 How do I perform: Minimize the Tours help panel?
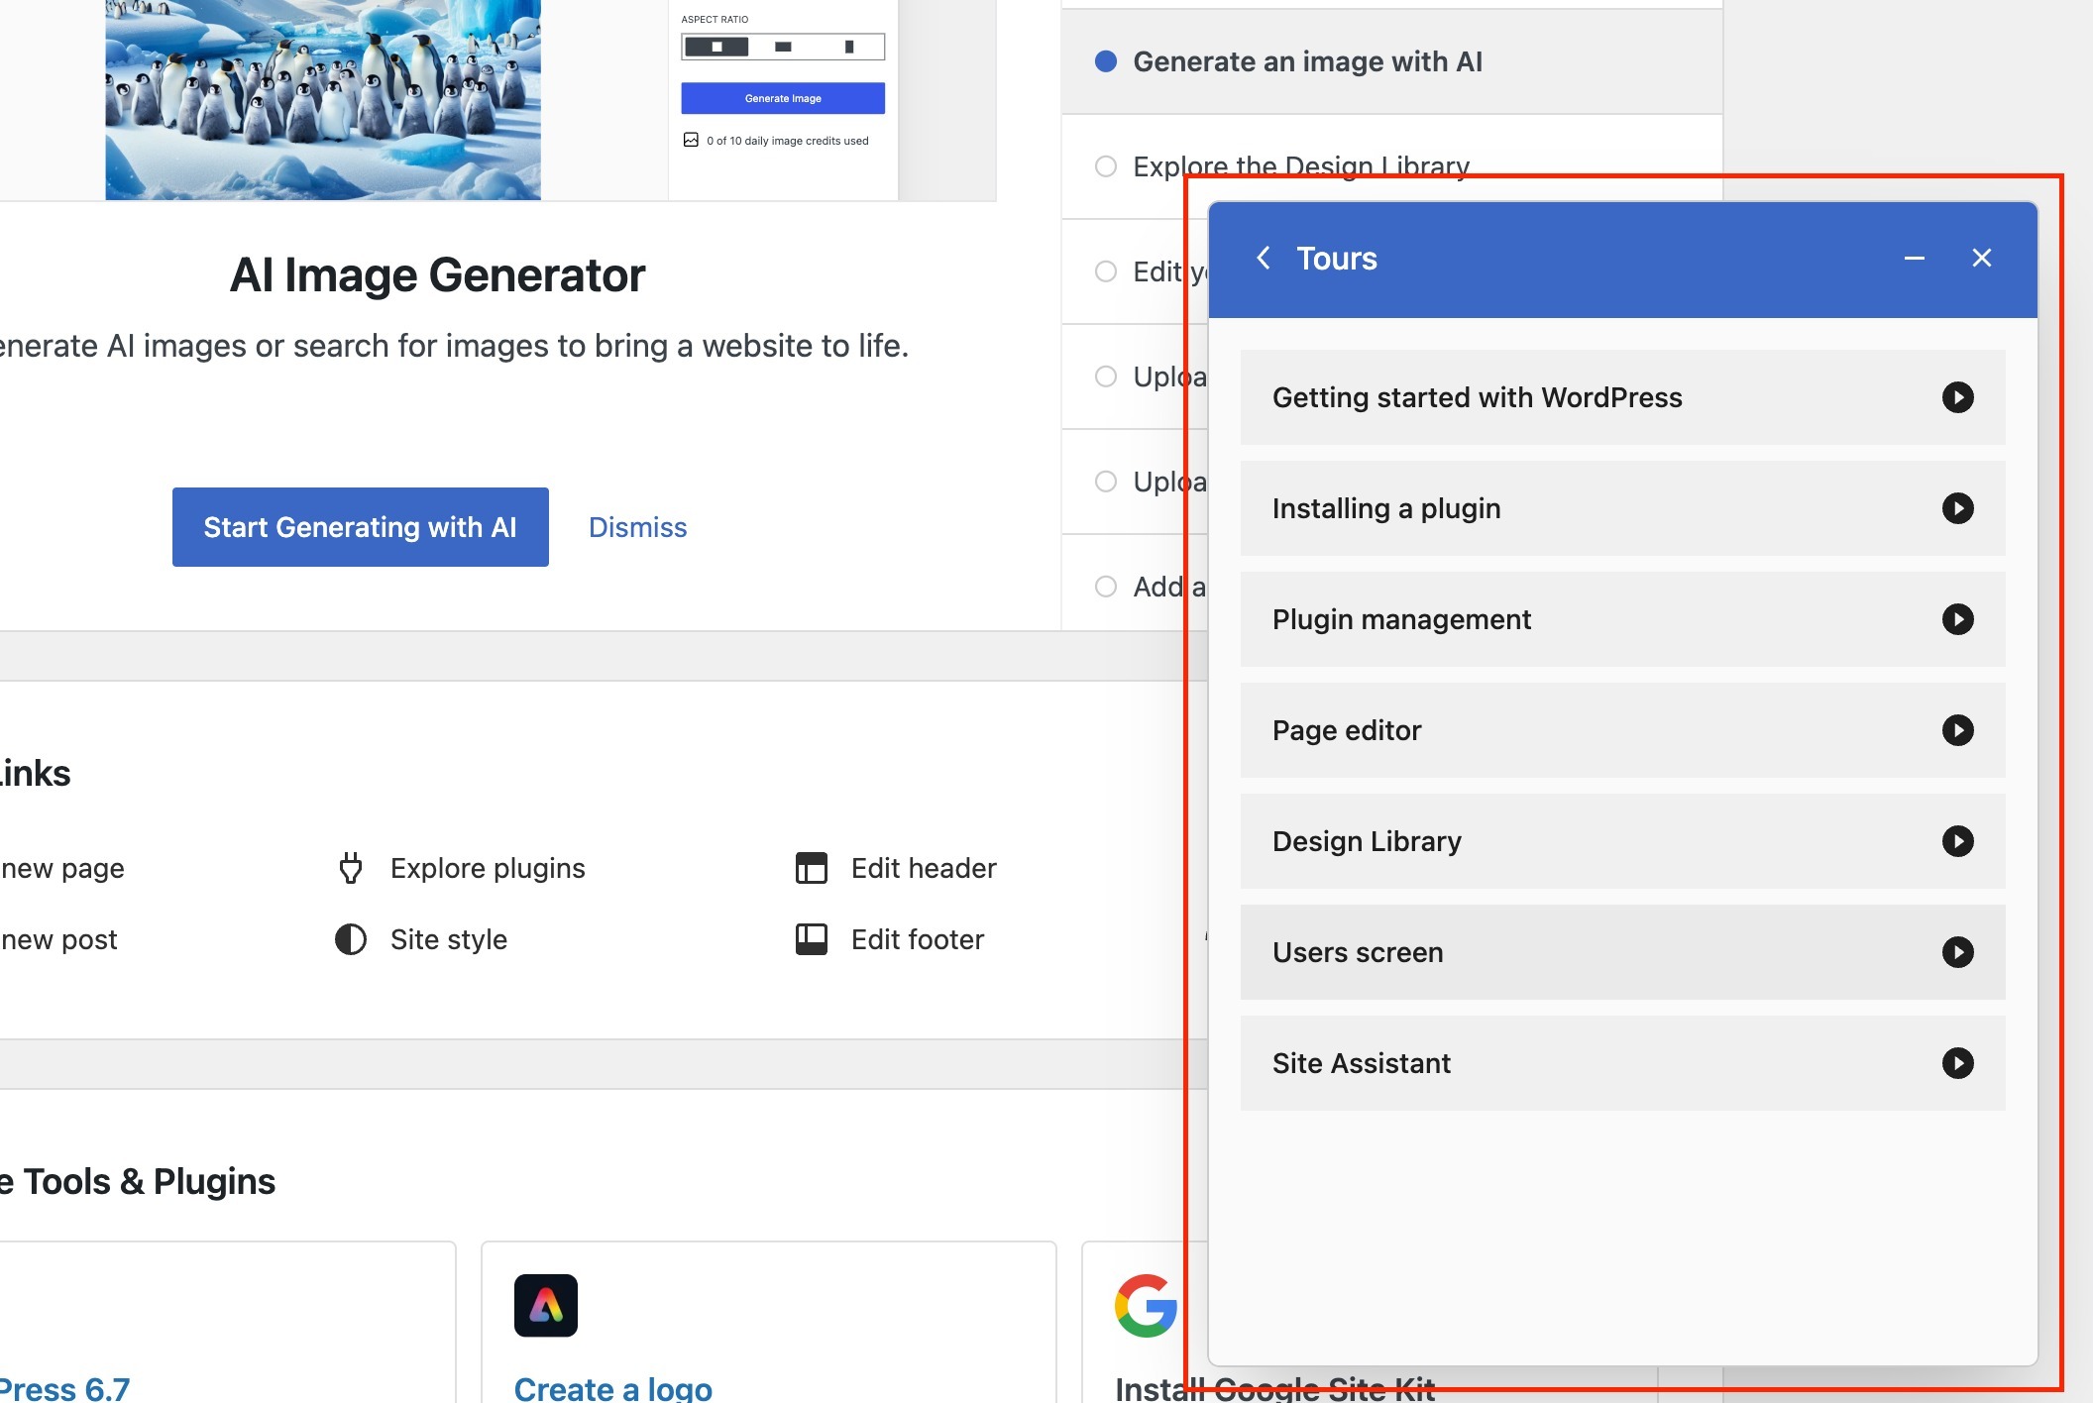(1914, 259)
